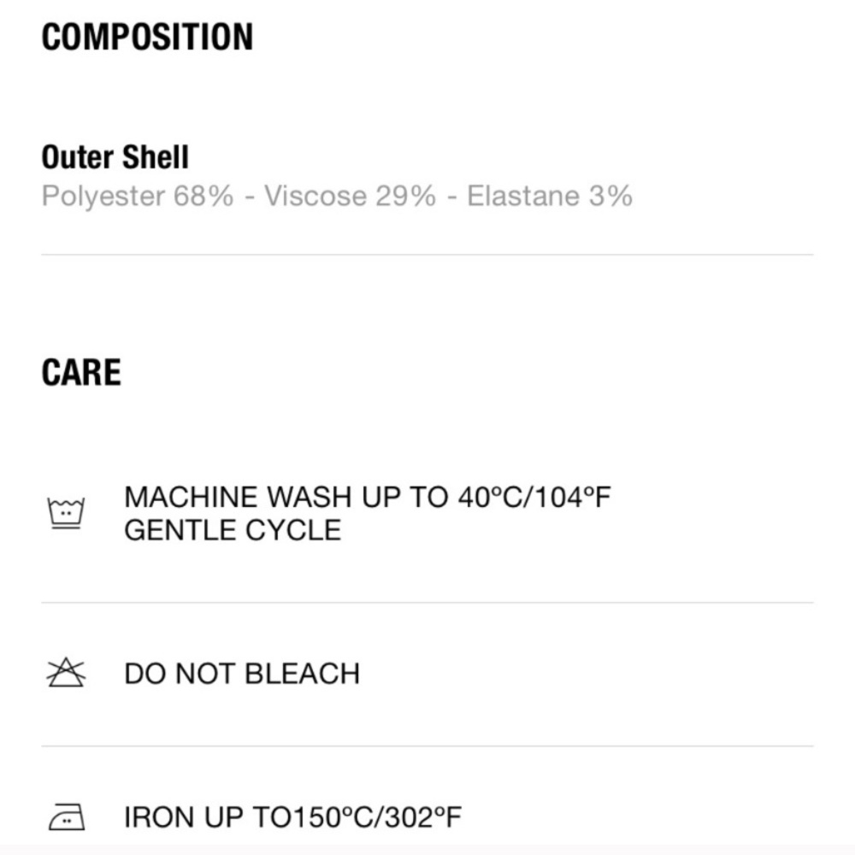Image resolution: width=855 pixels, height=855 pixels.
Task: Click the iron temperature icon
Action: click(67, 817)
